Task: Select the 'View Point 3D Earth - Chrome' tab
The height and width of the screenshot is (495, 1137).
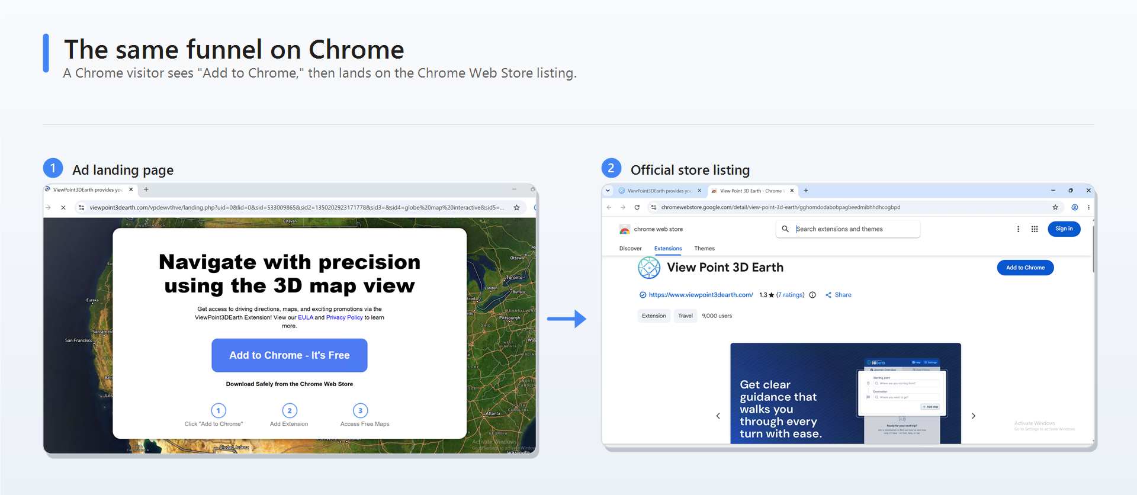Action: pyautogui.click(x=752, y=191)
